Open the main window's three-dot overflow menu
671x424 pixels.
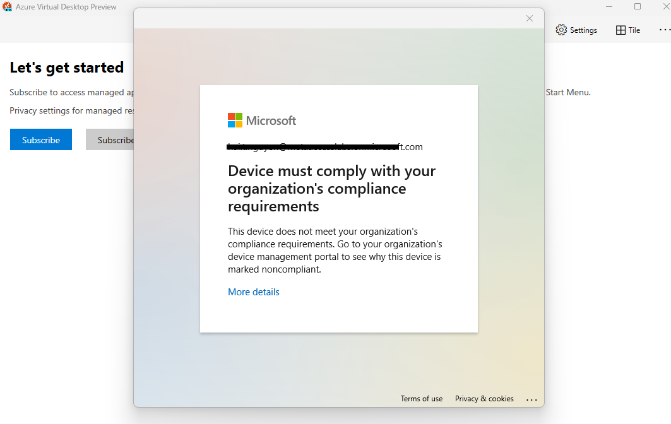665,30
